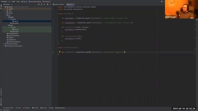Select resources folder under test
The image size is (198, 111).
[14, 31]
